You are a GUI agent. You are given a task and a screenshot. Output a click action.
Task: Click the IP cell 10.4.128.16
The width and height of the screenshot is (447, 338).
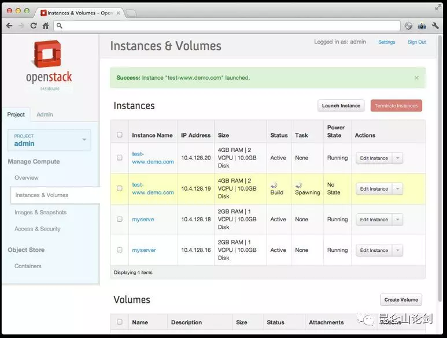[196, 250]
